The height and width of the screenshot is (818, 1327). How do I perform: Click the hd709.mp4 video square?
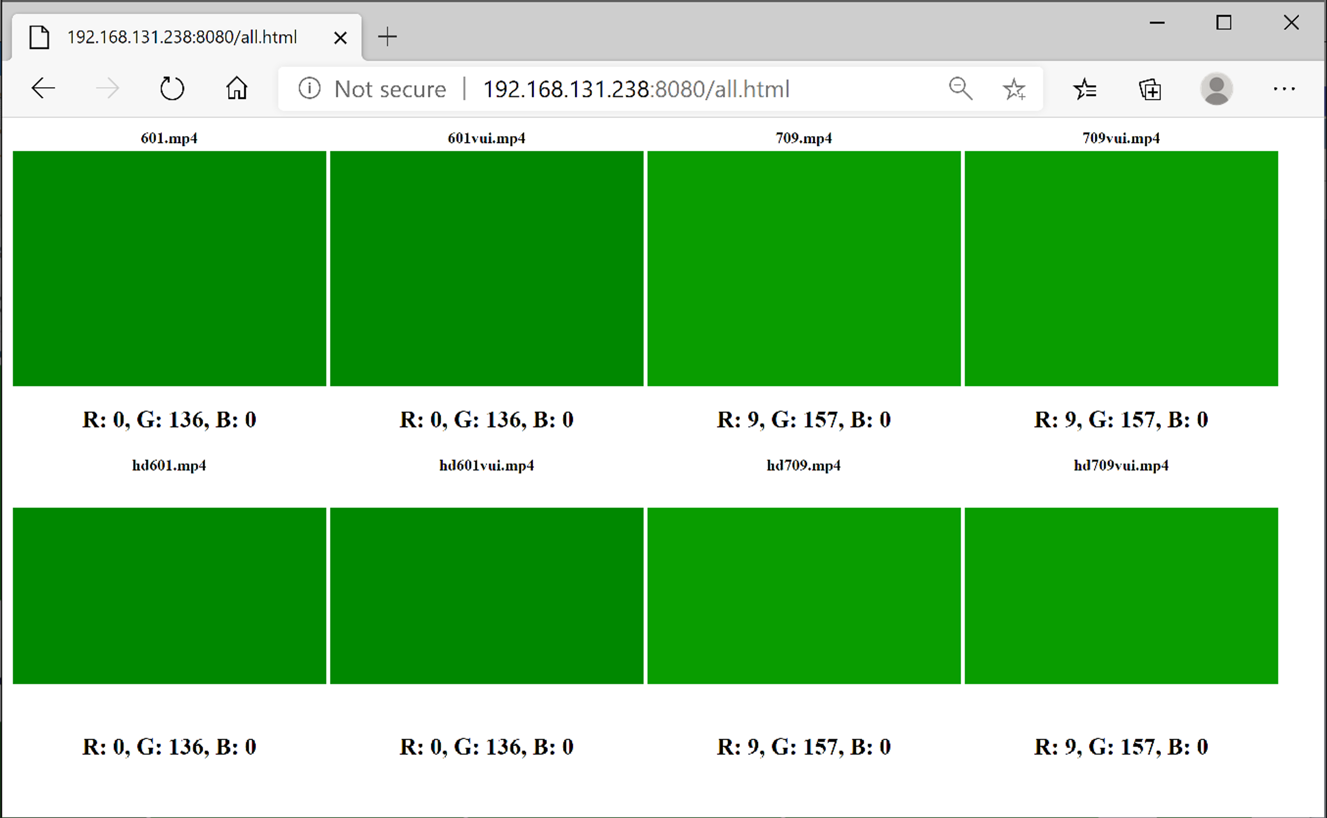click(x=803, y=596)
